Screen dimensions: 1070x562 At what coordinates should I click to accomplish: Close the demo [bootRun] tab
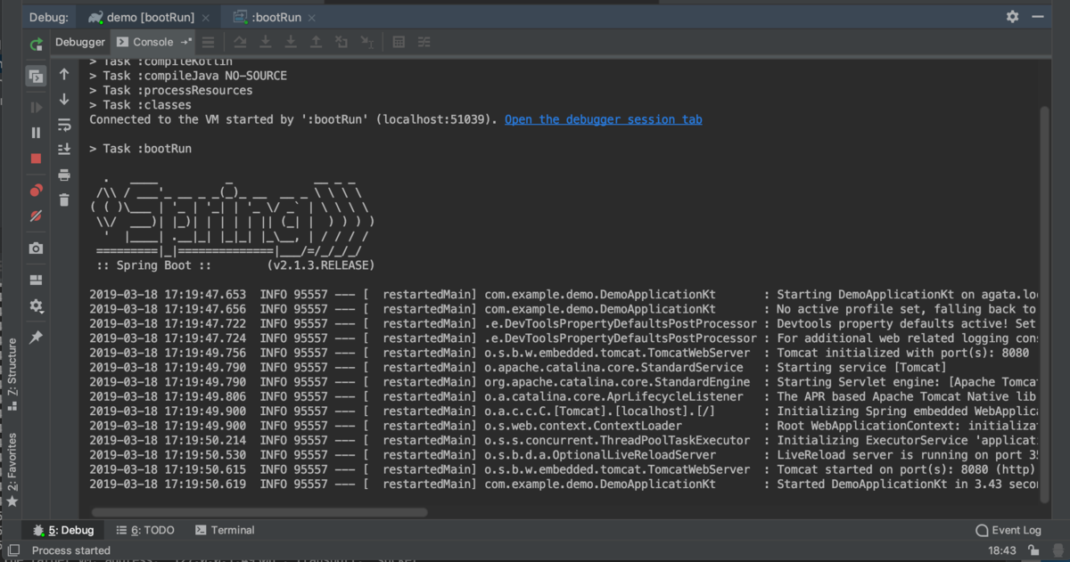point(205,17)
